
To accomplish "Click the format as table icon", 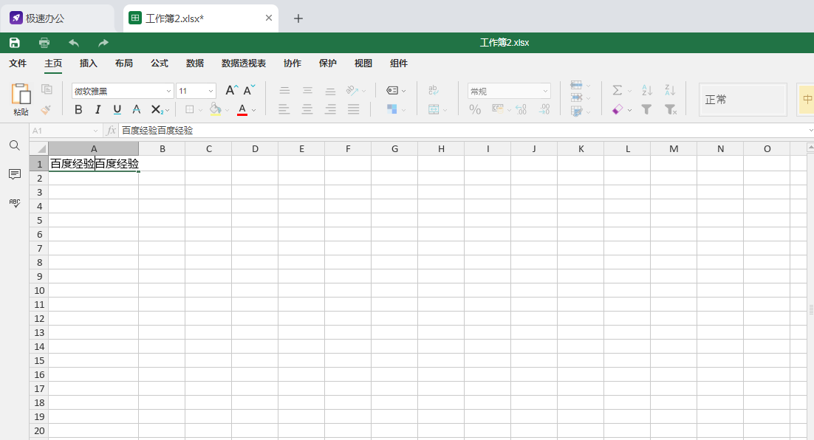I will click(576, 111).
